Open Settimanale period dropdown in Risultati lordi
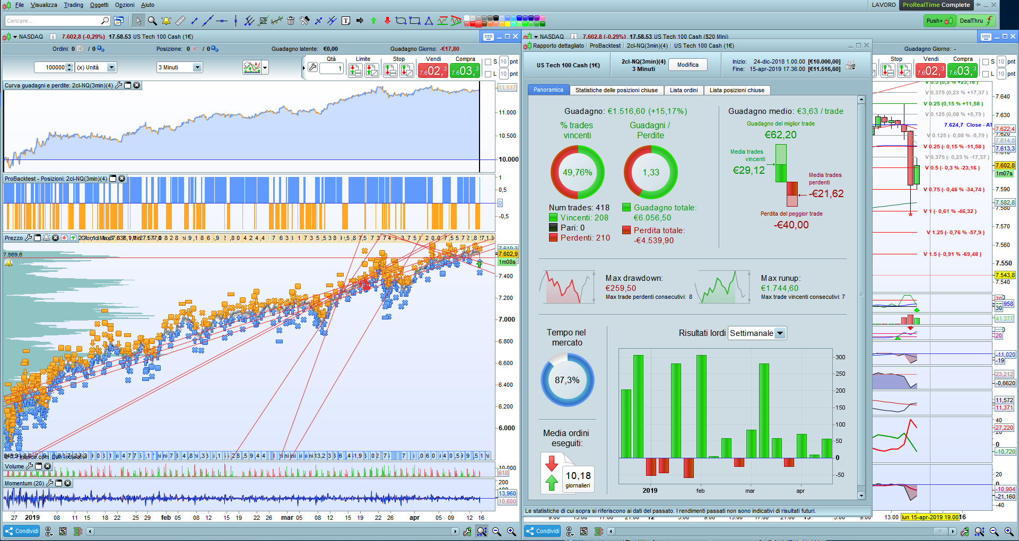Viewport: 1019px width, 541px height. [x=780, y=333]
